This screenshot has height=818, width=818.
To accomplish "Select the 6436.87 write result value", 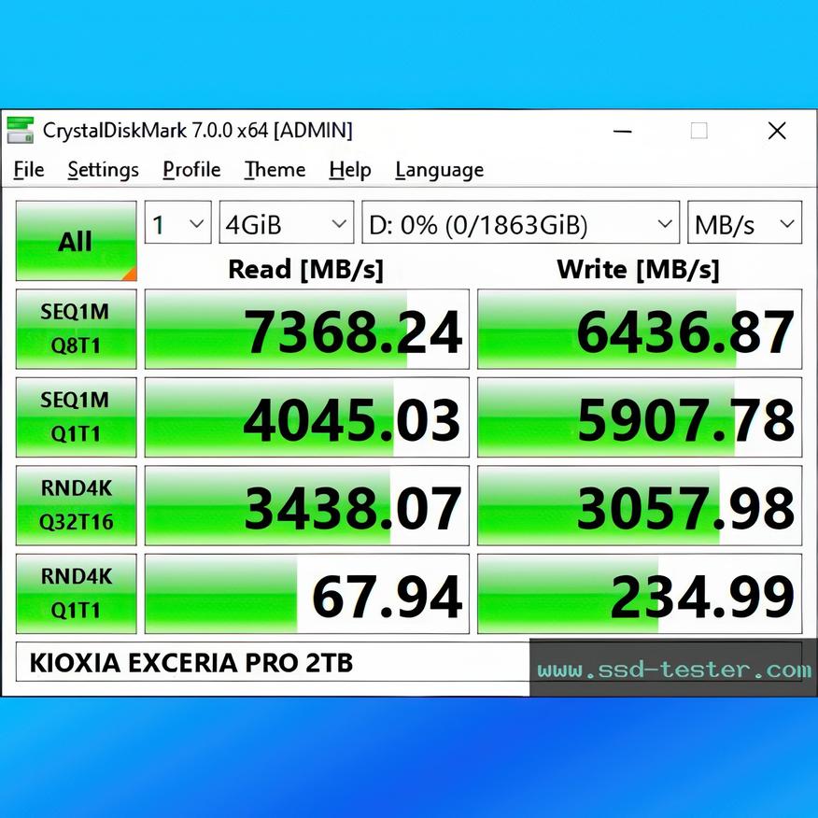I will tap(640, 330).
